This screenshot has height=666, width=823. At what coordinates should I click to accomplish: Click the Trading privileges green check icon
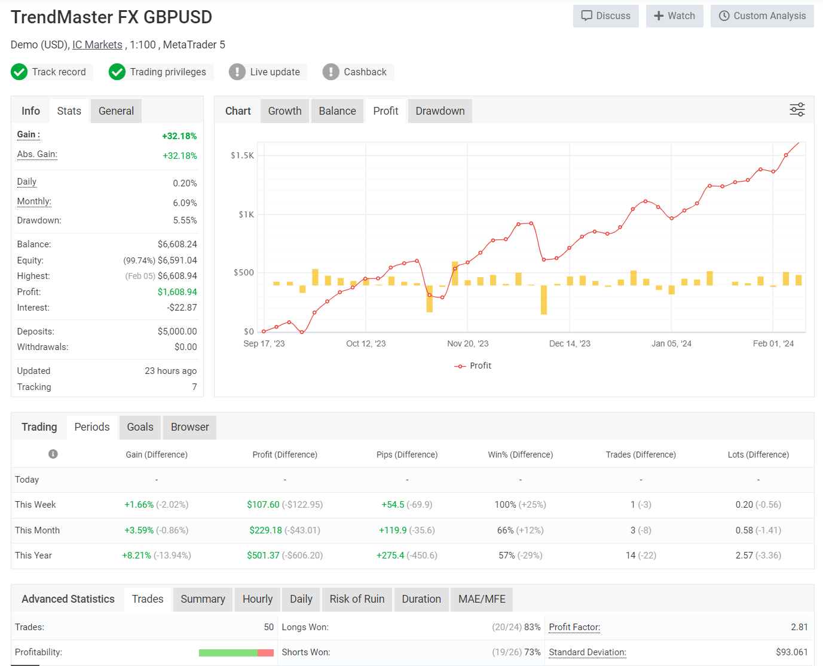coord(117,72)
